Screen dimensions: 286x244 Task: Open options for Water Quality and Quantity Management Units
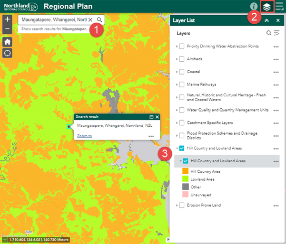(276, 110)
